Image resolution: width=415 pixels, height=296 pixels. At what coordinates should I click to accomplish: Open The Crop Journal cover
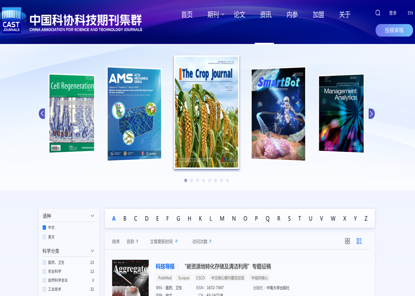click(x=207, y=112)
